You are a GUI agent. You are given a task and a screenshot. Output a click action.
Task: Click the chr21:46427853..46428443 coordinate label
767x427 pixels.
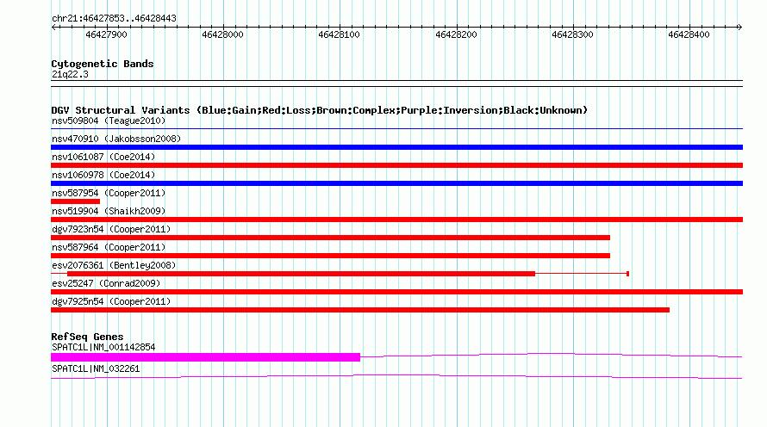pos(114,19)
